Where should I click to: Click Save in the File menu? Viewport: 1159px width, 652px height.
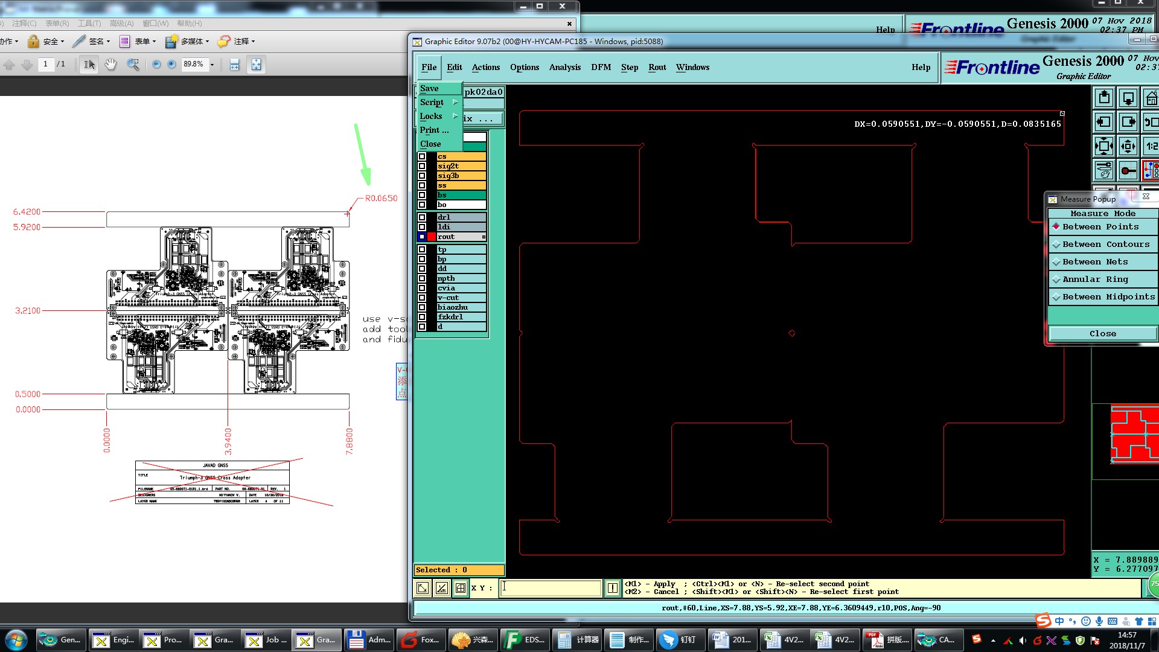tap(429, 88)
